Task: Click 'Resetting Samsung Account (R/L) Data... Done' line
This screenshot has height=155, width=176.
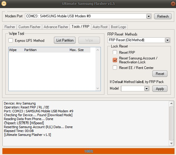Action: [38, 127]
